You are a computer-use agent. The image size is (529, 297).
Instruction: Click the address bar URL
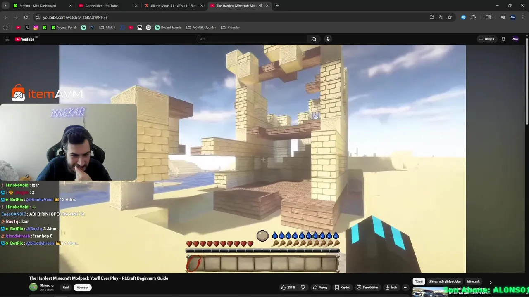pos(75,17)
